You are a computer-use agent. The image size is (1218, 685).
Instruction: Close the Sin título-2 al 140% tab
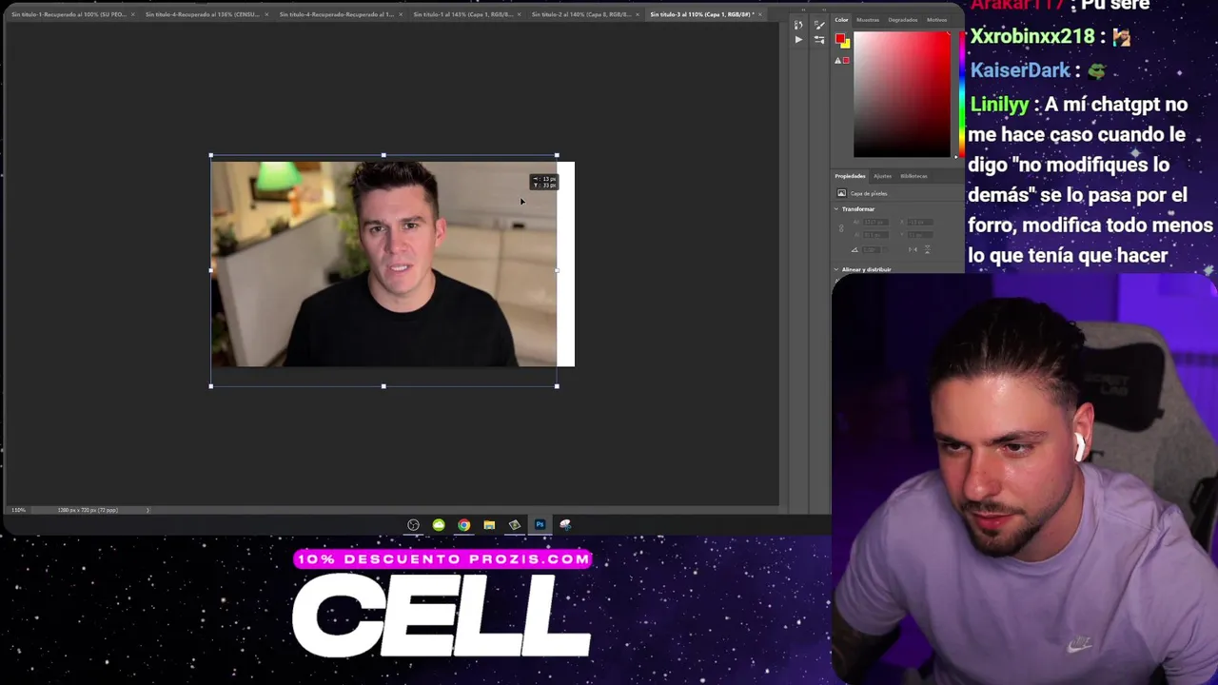coord(638,14)
